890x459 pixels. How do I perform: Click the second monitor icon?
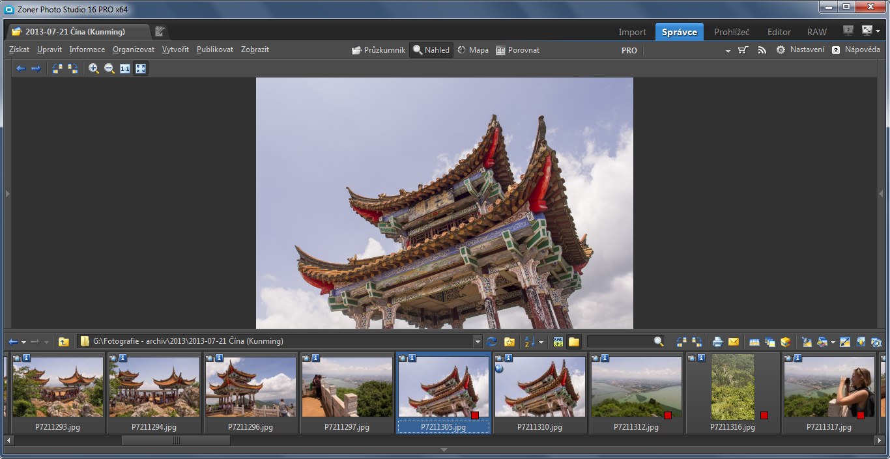coord(848,31)
